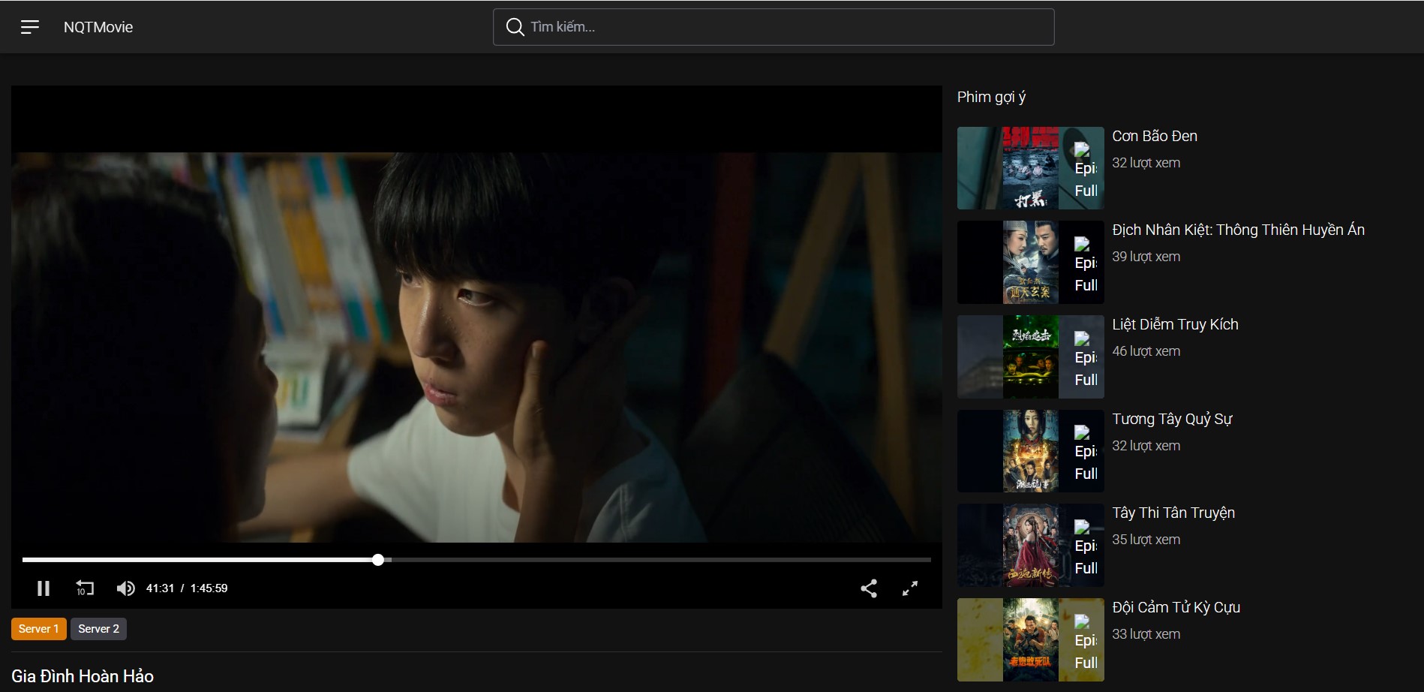This screenshot has height=692, width=1424.
Task: Pause the playing video
Action: click(x=44, y=588)
